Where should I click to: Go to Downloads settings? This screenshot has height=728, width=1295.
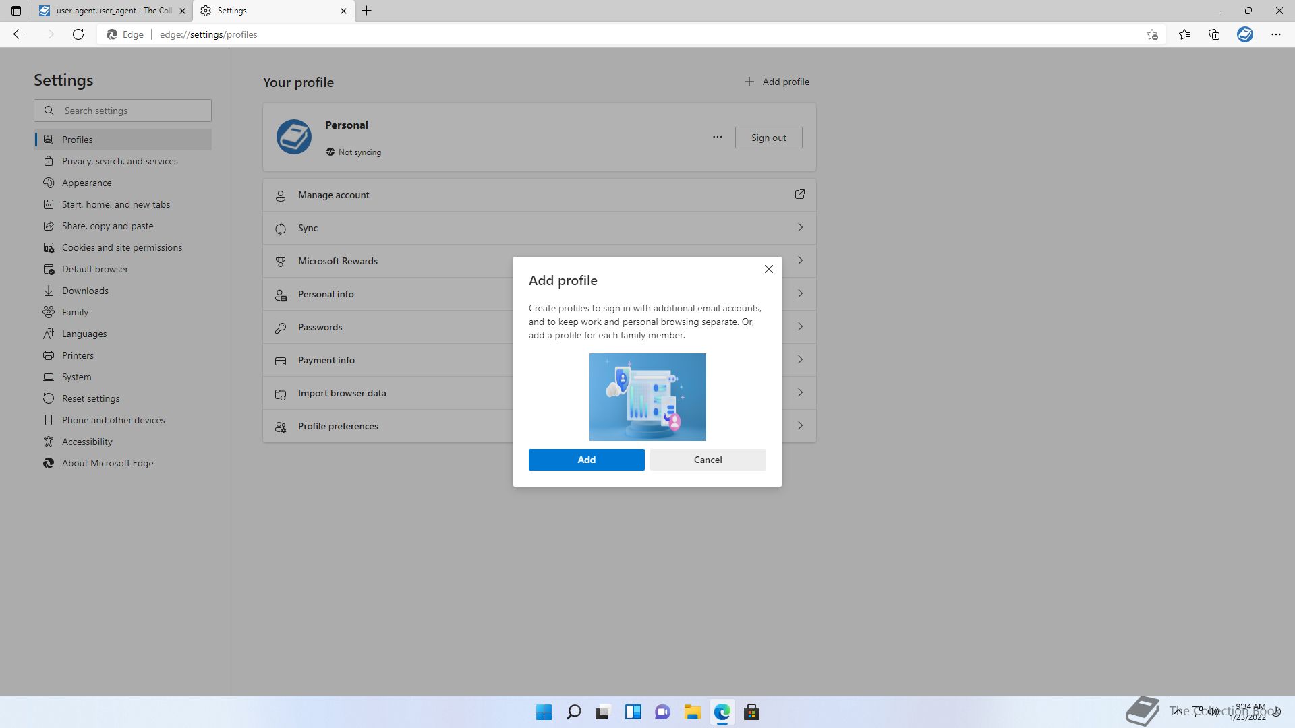[x=123, y=291]
